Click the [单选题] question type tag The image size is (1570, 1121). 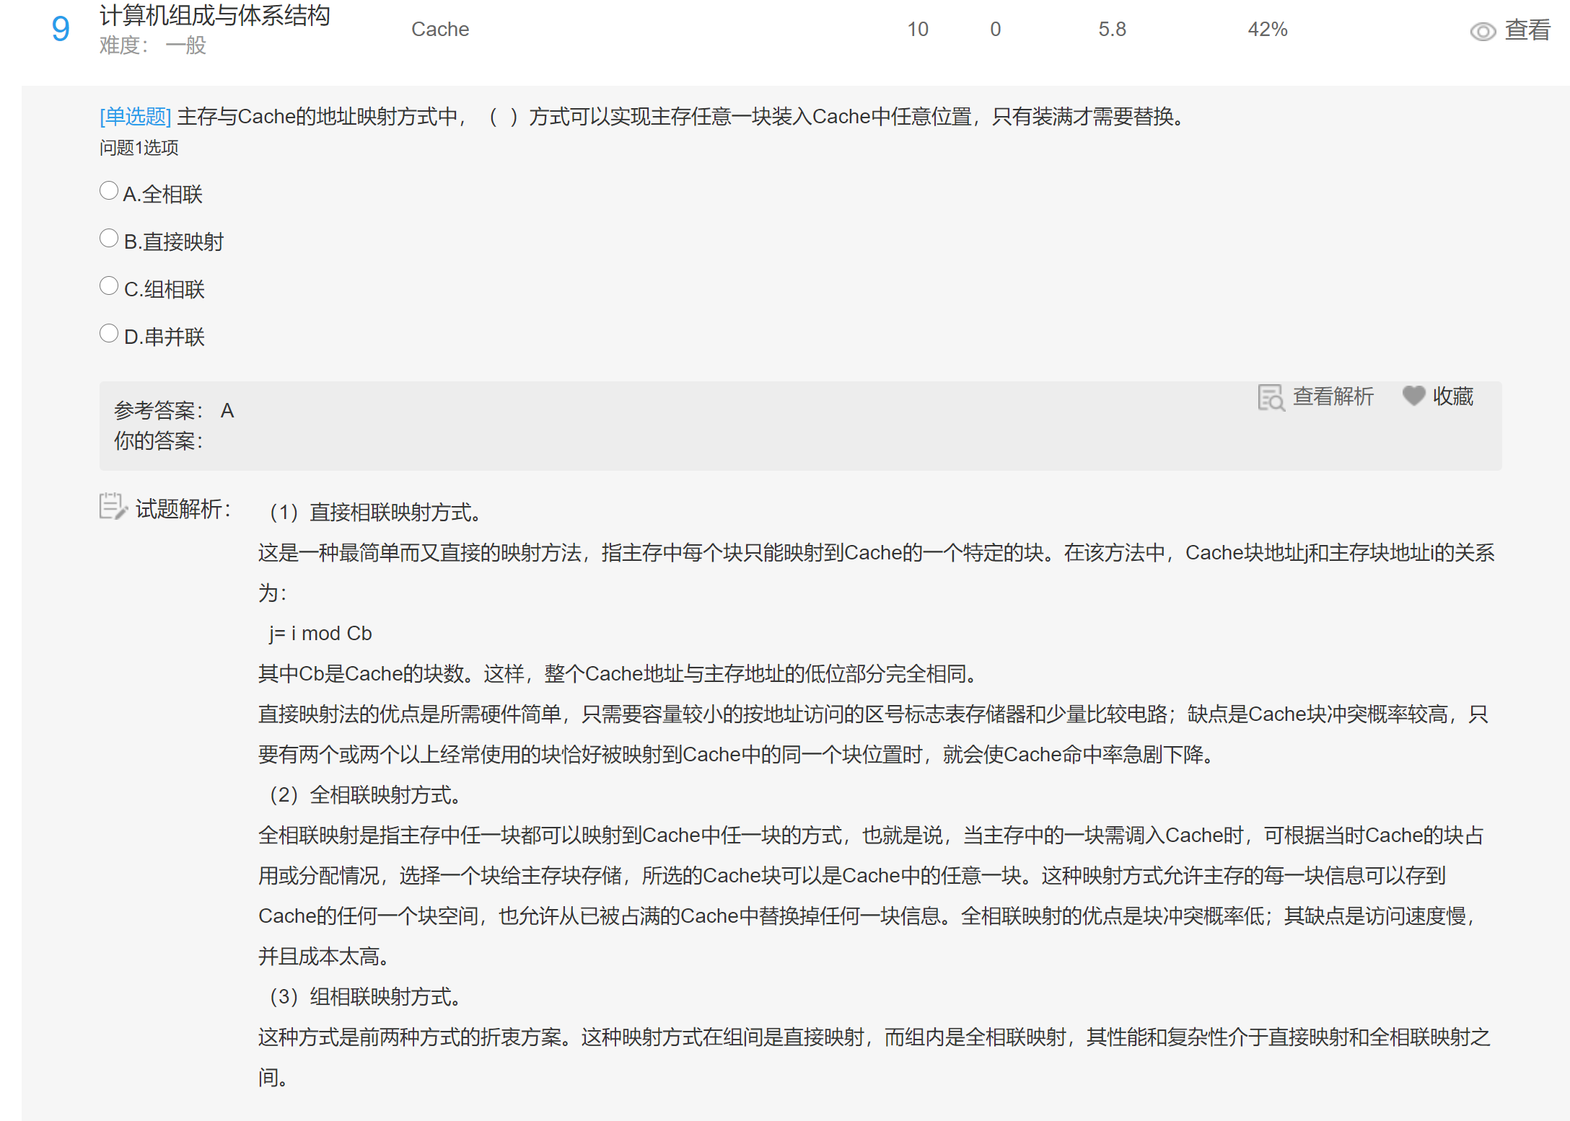[x=135, y=117]
